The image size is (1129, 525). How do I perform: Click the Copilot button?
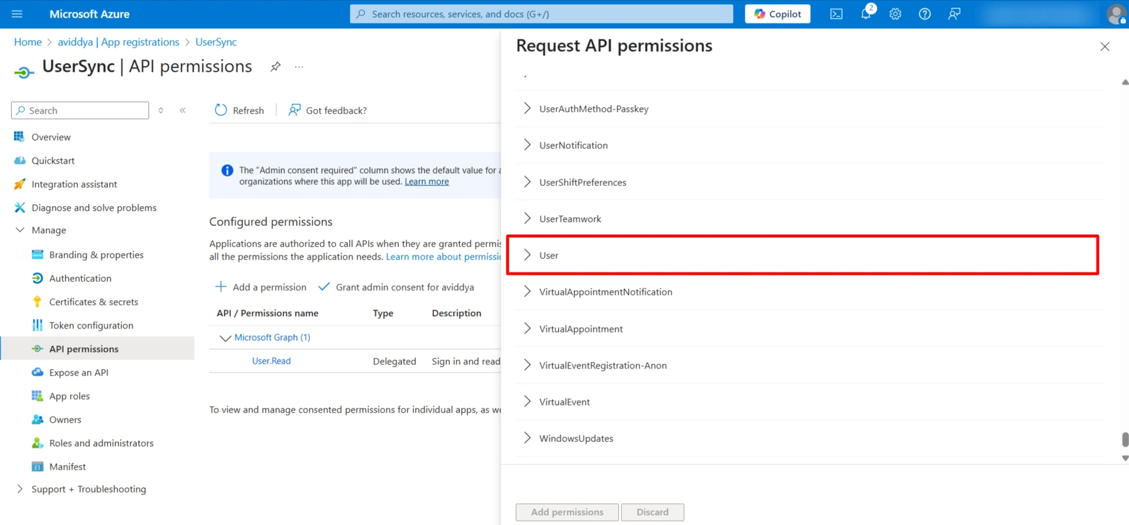tap(778, 14)
